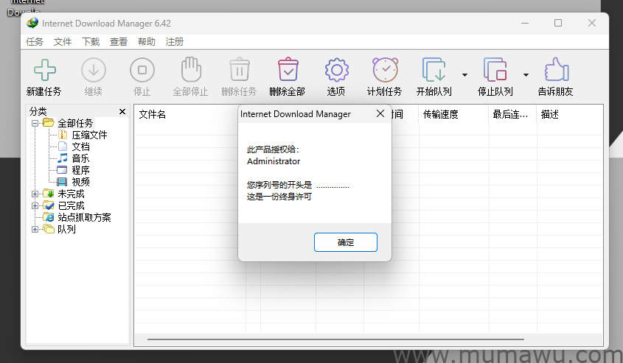Expand the 已完成 tree node

(x=35, y=206)
